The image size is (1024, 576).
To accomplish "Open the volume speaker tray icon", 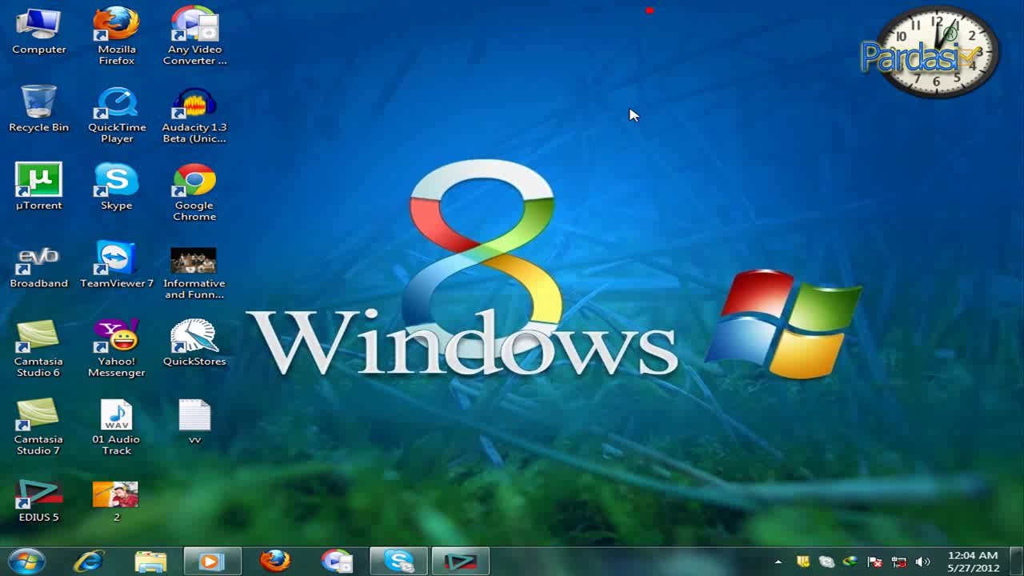I will click(x=922, y=562).
